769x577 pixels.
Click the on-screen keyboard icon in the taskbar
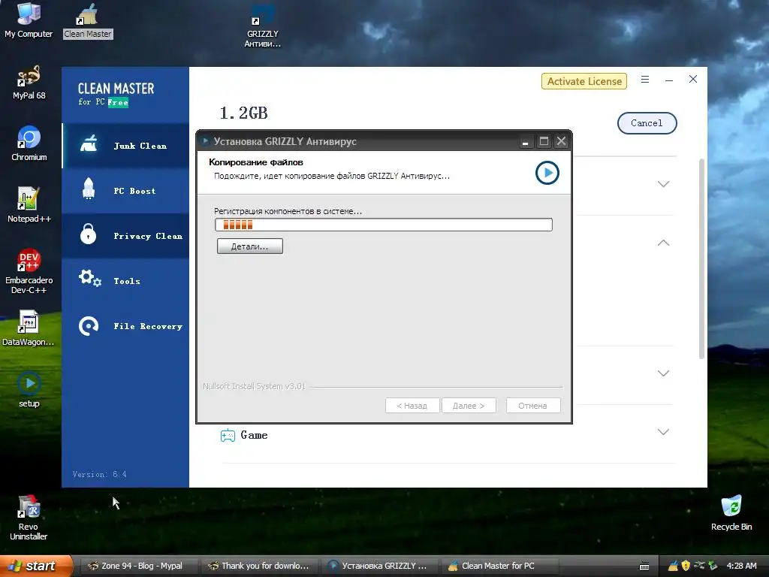644,566
